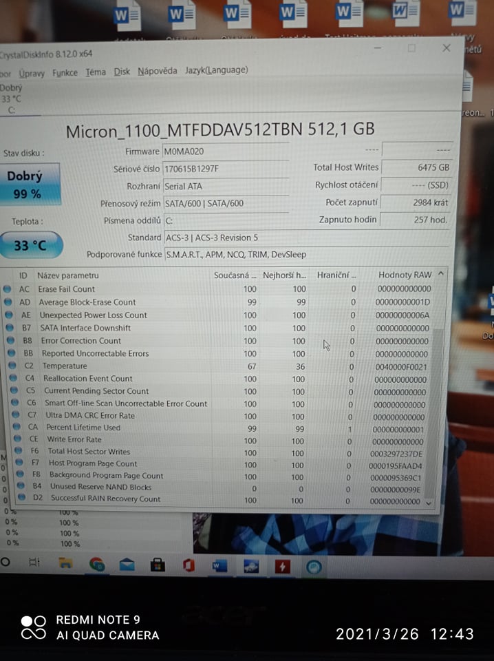The image size is (494, 661).
Task: Click the status icon of Unexpected Power Loss Count
Action: 9,315
